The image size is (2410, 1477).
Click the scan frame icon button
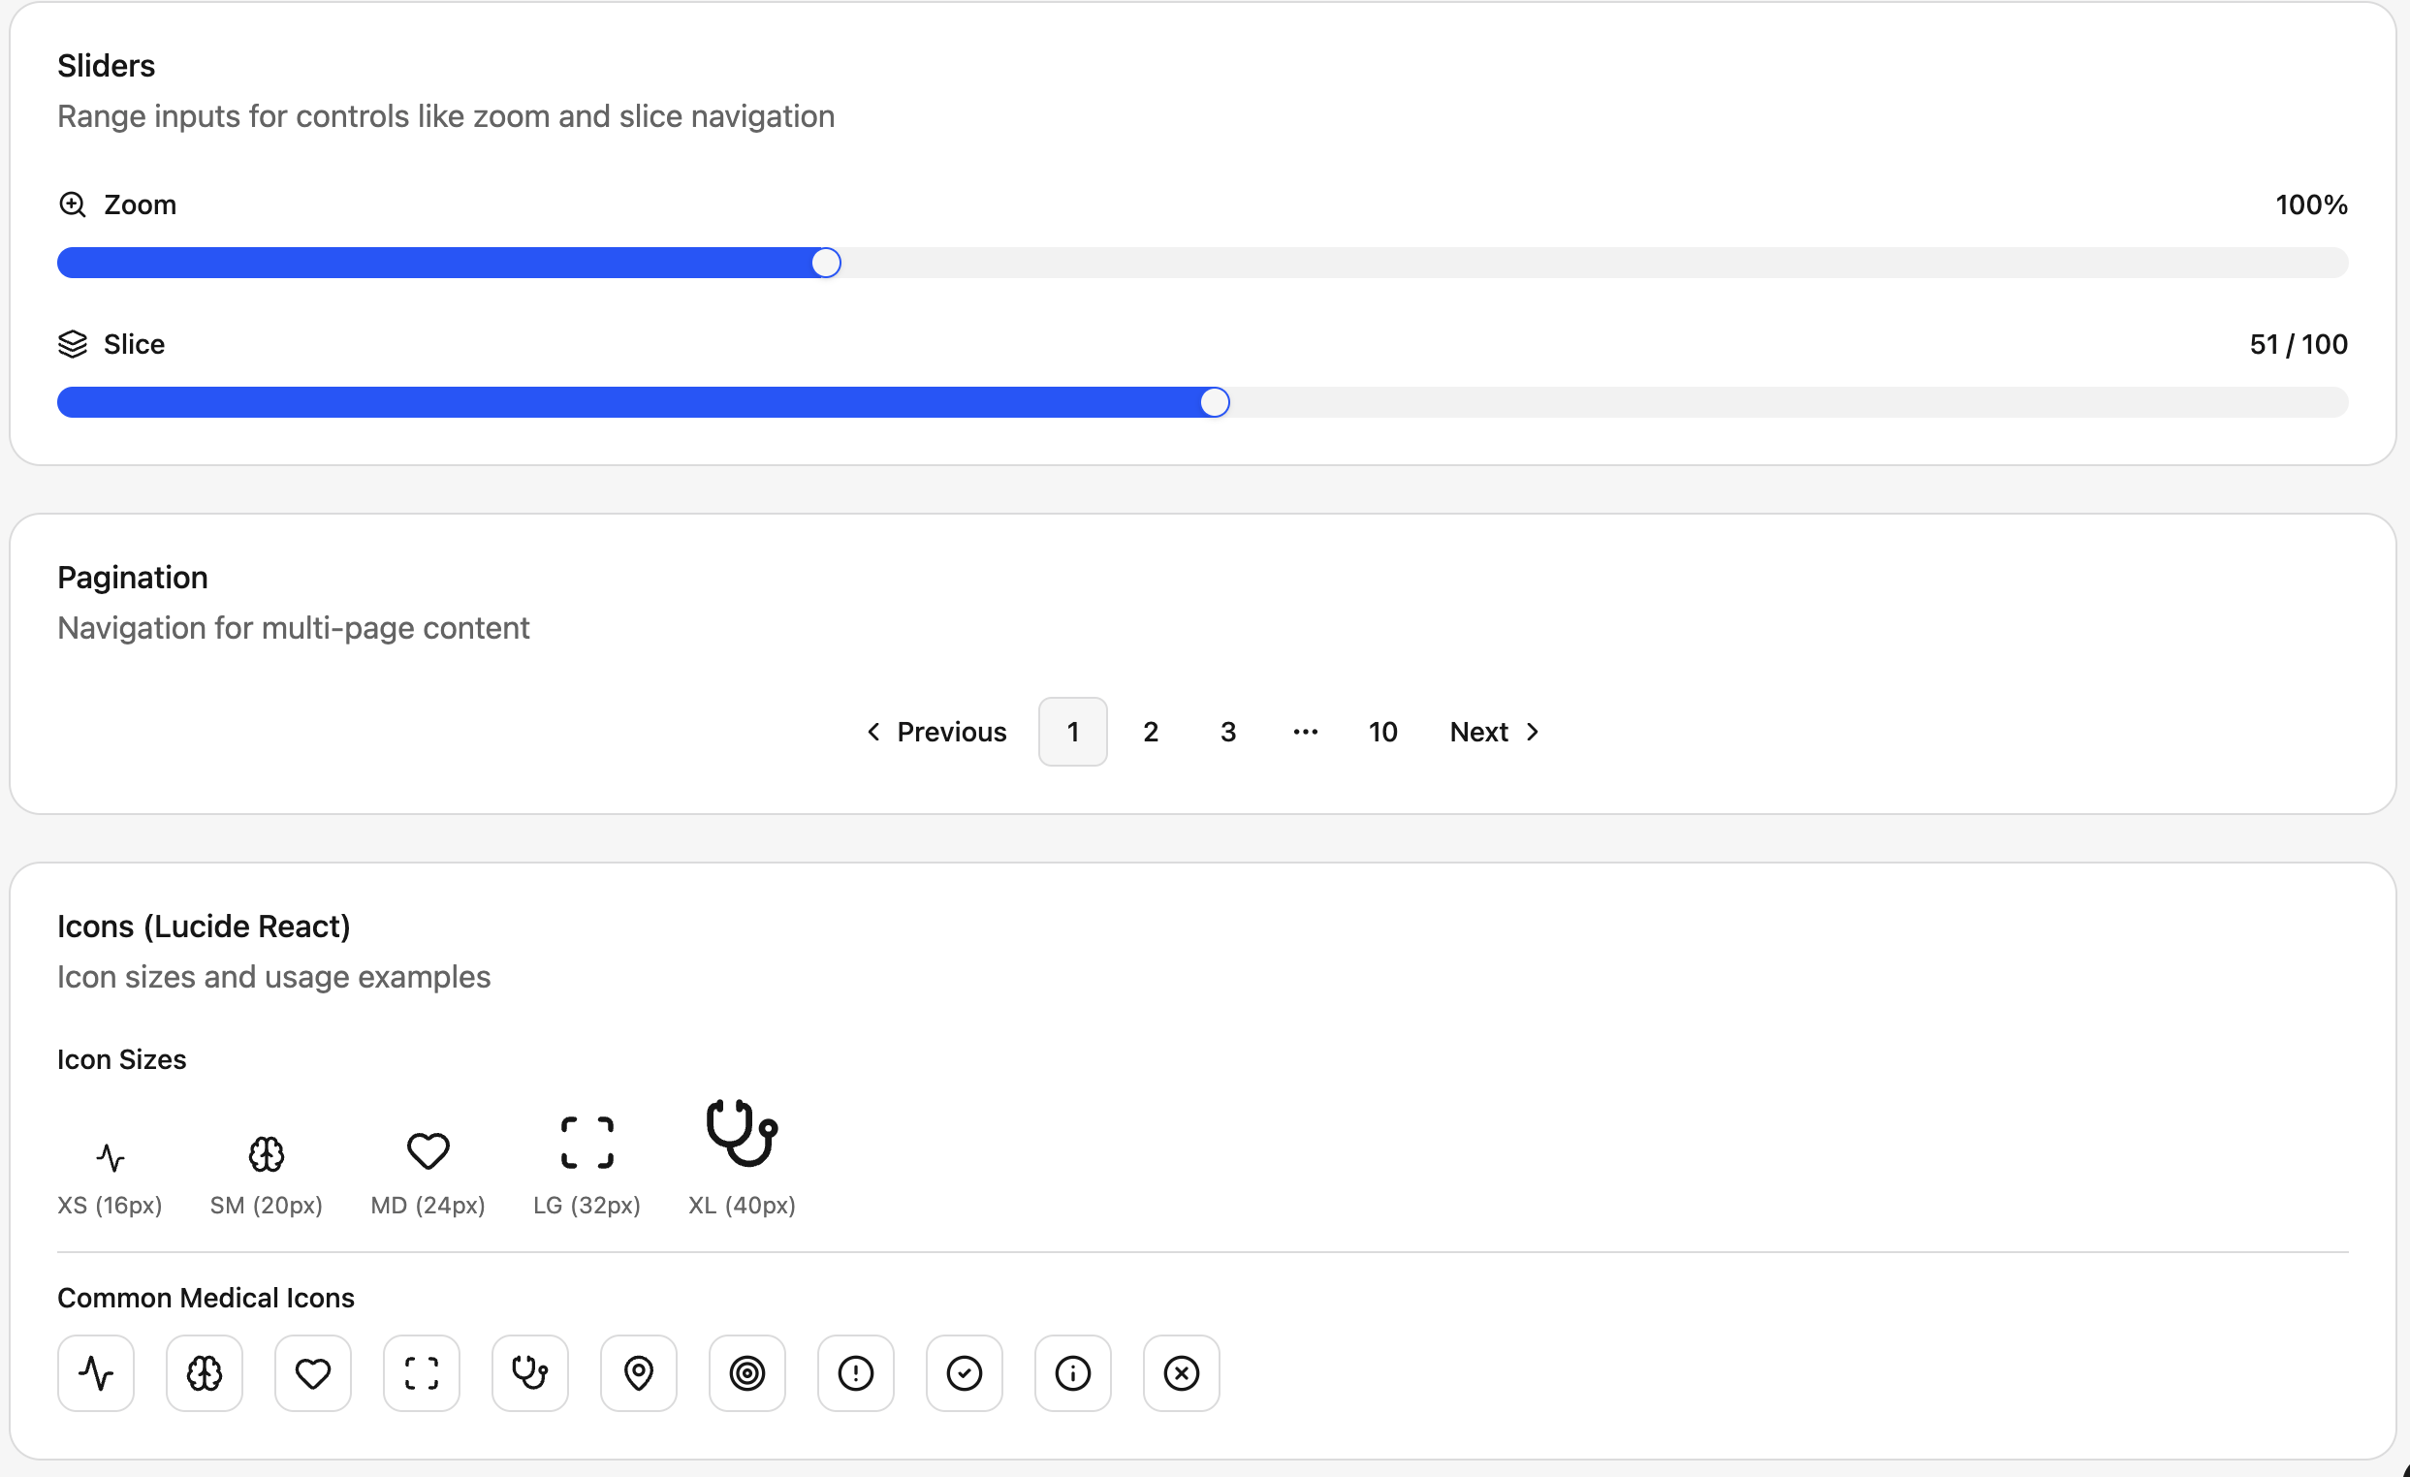422,1372
